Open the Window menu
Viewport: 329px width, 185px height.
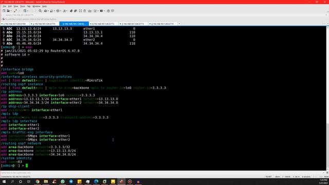(36, 6)
